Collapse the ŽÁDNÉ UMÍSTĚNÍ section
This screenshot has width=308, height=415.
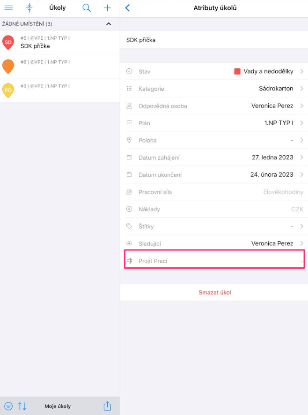coord(109,24)
